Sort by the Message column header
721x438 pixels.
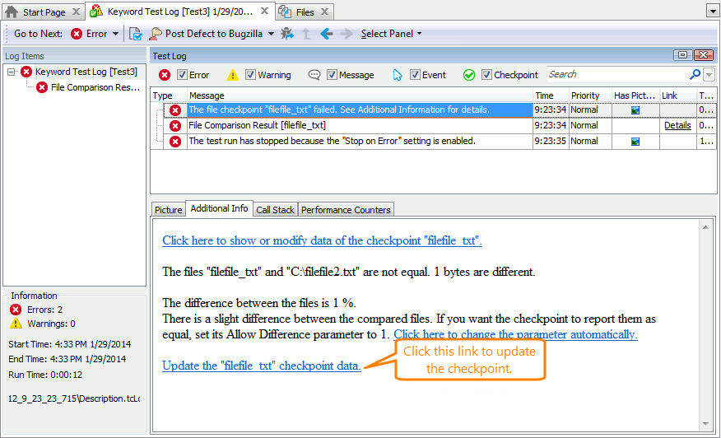pyautogui.click(x=360, y=96)
